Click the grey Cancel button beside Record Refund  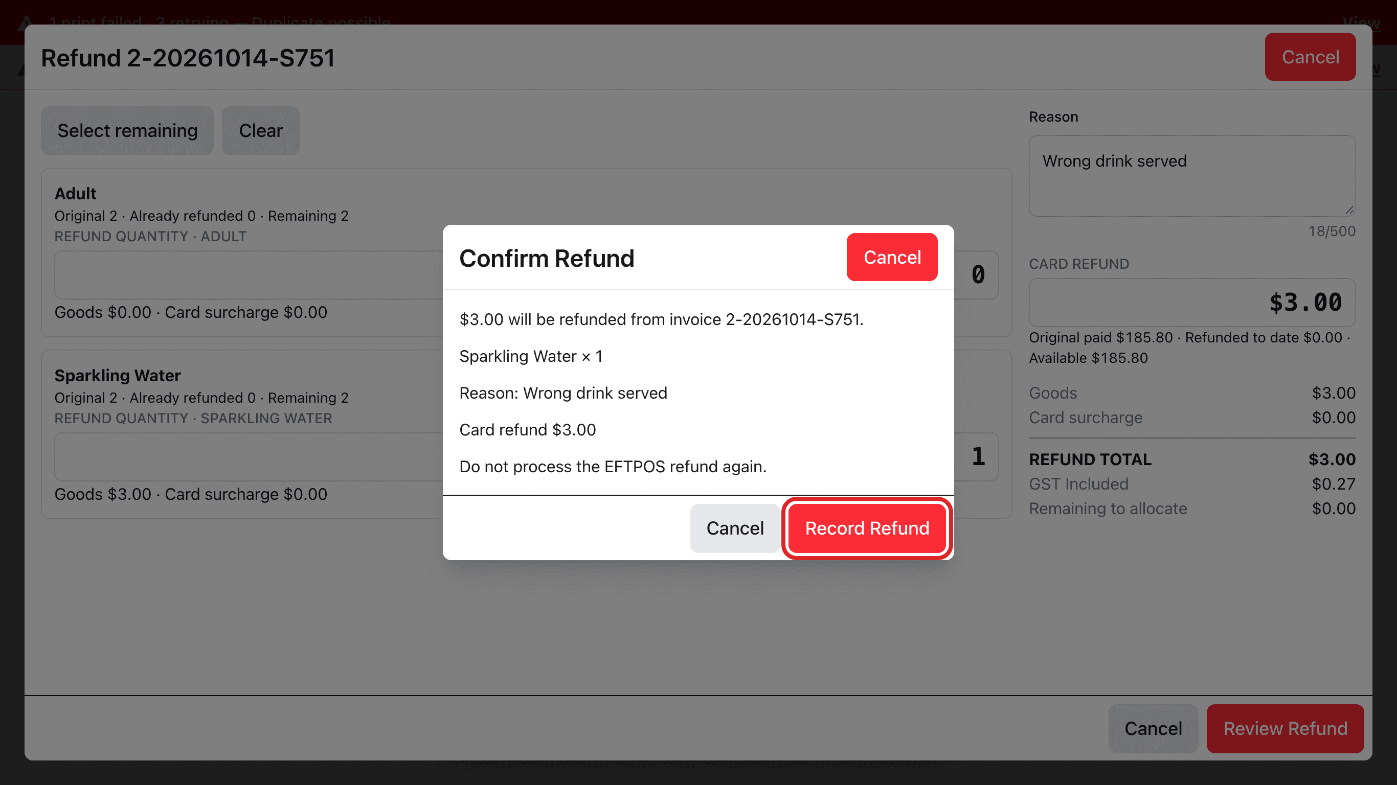[x=735, y=528]
